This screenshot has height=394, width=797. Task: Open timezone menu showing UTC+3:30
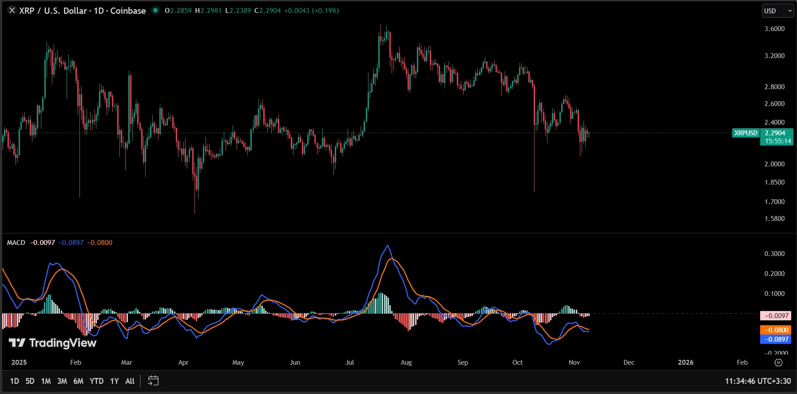pos(757,381)
